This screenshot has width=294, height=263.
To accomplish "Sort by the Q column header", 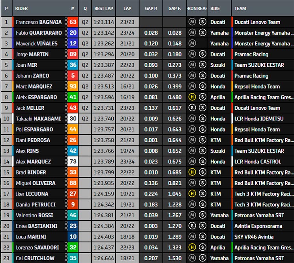I will click(x=85, y=8).
